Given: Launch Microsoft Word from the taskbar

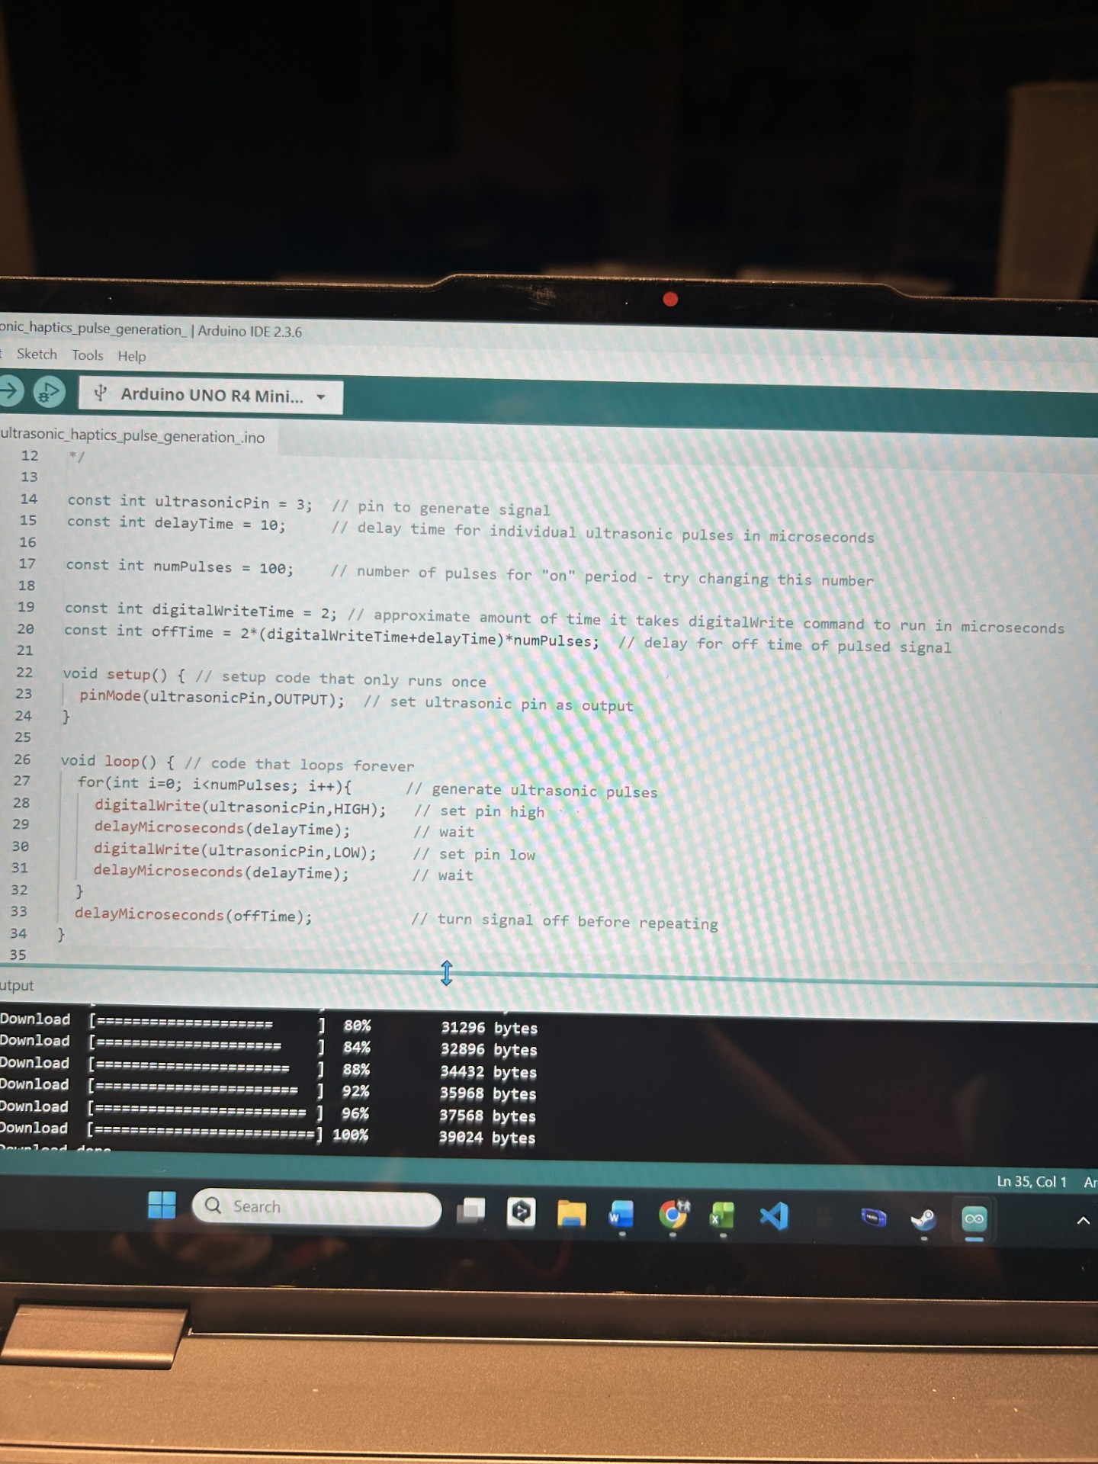Looking at the screenshot, I should 621,1214.
